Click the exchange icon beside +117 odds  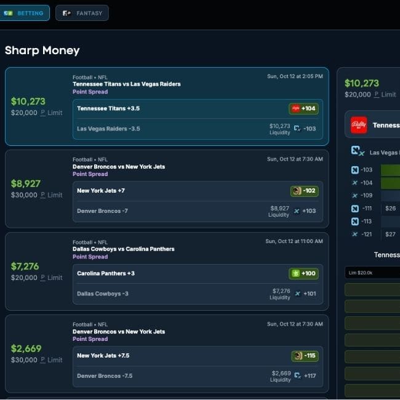(298, 375)
